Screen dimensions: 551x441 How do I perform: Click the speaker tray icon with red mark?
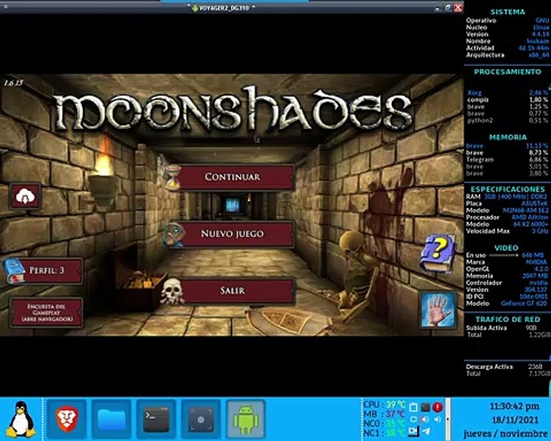point(425,419)
